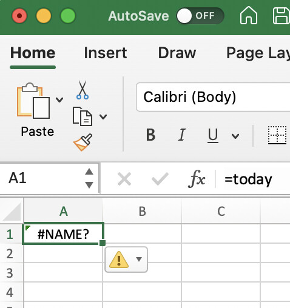Click the Copy icon
The height and width of the screenshot is (308, 290).
[83, 116]
